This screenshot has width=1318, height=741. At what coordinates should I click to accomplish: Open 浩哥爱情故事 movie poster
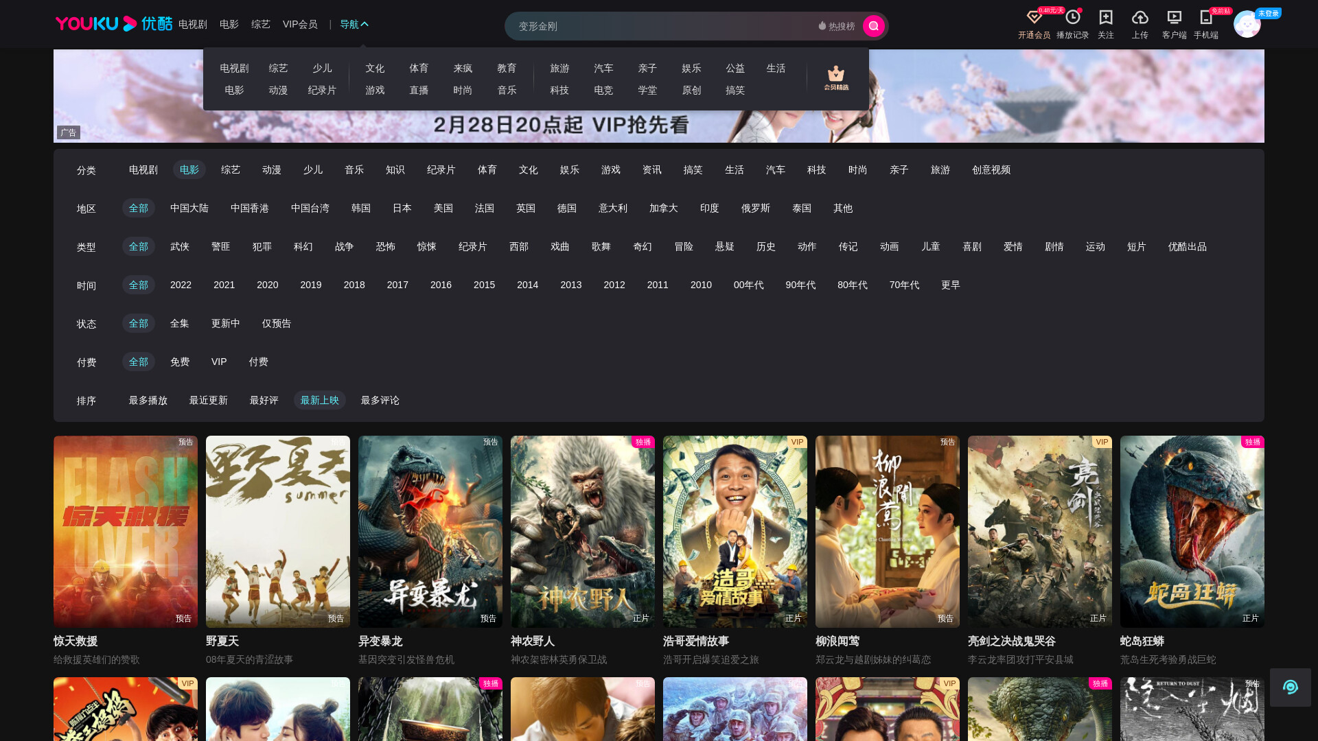[735, 532]
